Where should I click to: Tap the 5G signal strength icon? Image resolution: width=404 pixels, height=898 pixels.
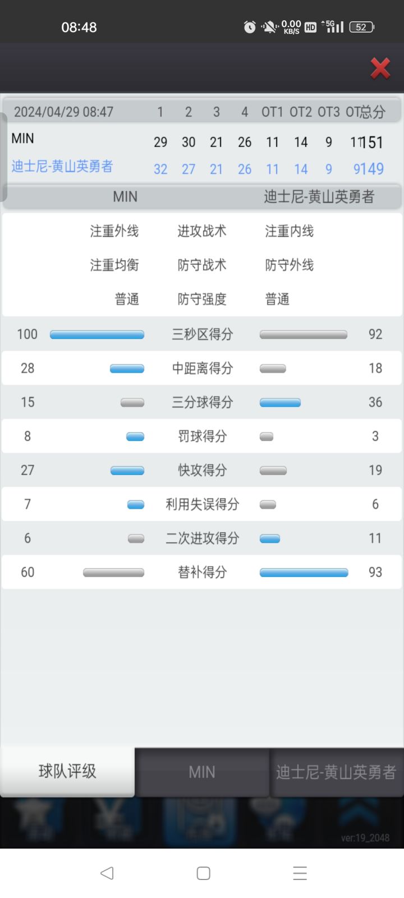pyautogui.click(x=332, y=26)
